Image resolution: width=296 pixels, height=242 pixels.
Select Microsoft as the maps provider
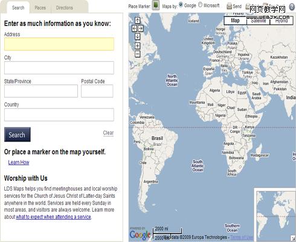click(x=200, y=5)
